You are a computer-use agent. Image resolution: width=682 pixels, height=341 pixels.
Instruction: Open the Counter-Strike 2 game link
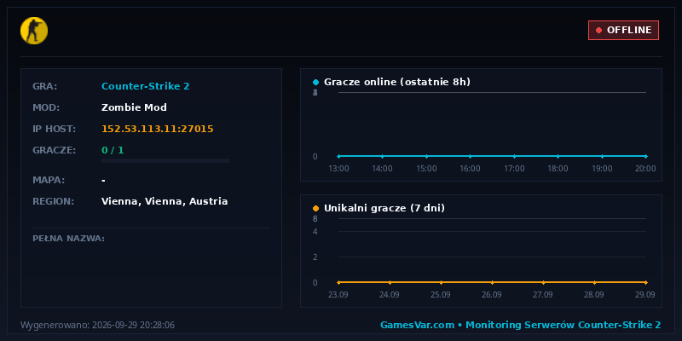145,86
